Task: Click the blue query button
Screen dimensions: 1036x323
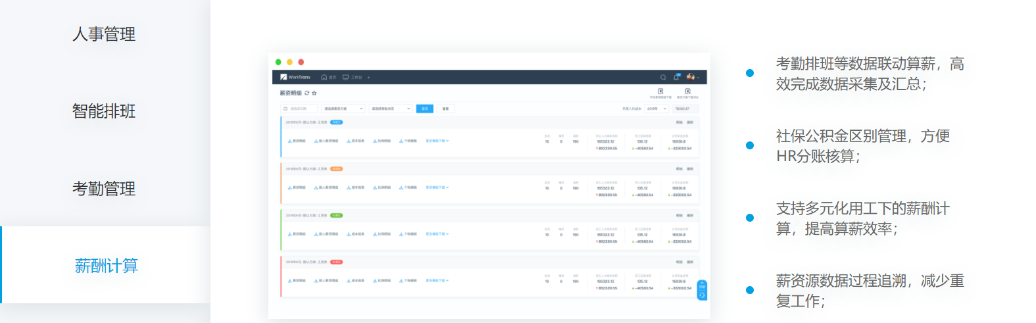Action: tap(425, 109)
